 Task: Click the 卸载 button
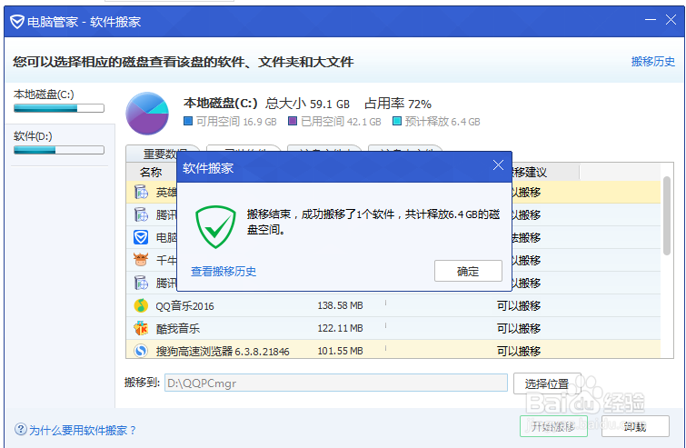635,426
